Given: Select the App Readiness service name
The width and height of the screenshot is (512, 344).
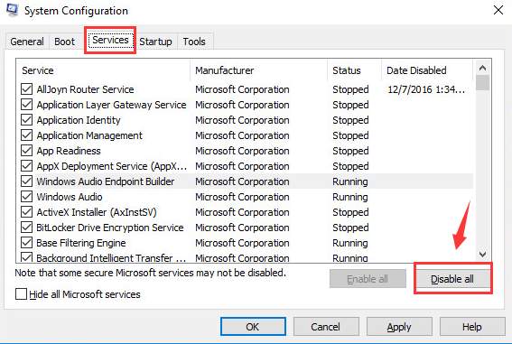Looking at the screenshot, I should click(69, 151).
